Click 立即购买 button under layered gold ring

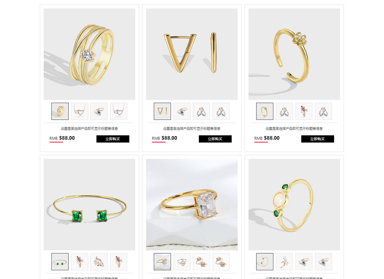click(x=113, y=139)
